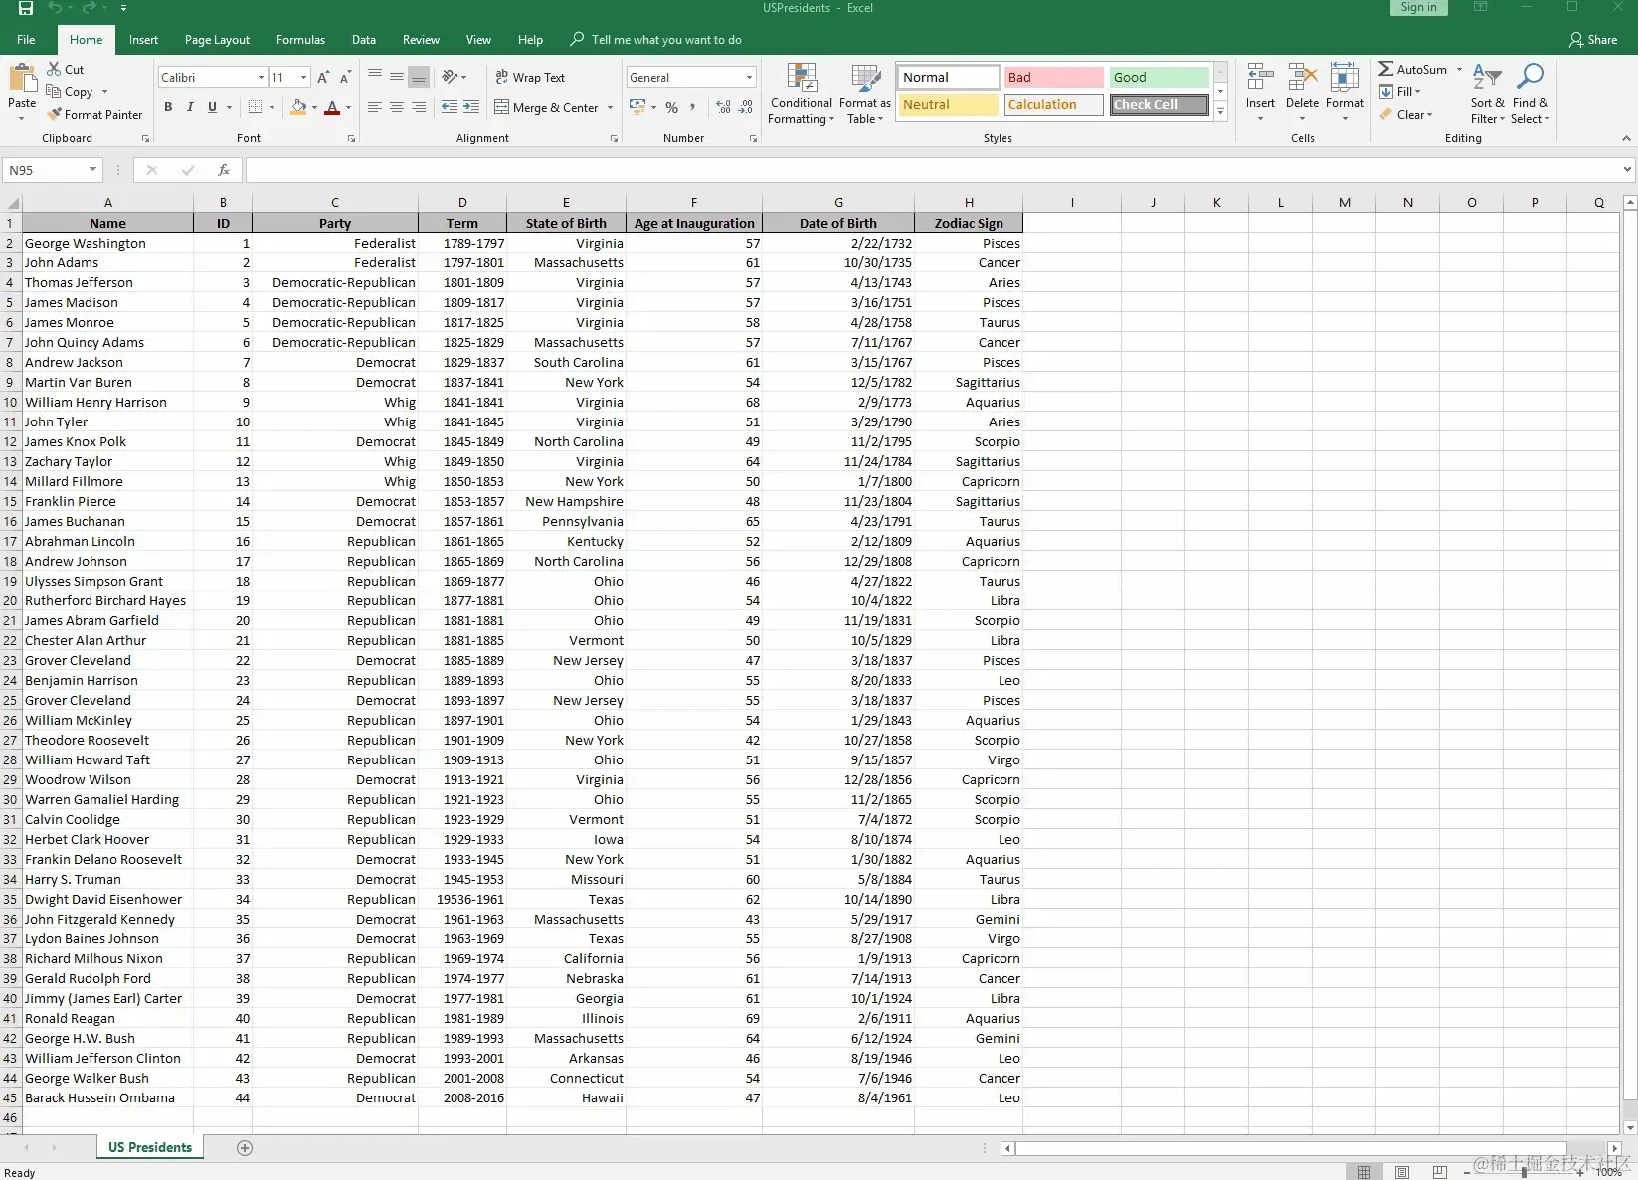Adjust the zoom slider in status bar
This screenshot has width=1638, height=1180.
coord(1523,1172)
